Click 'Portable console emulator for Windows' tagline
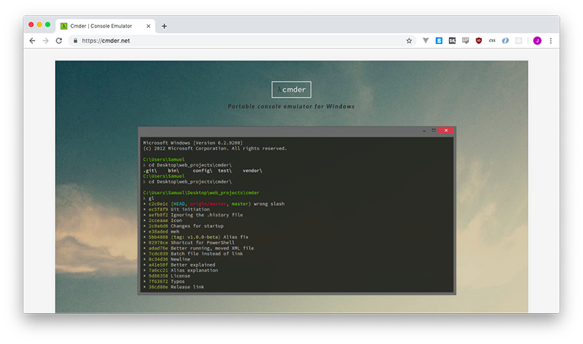Viewport: 583px width, 344px height. [x=291, y=106]
